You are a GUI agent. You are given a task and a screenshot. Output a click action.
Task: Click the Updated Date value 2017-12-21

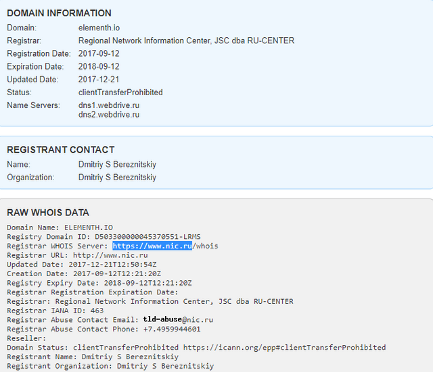(100, 80)
